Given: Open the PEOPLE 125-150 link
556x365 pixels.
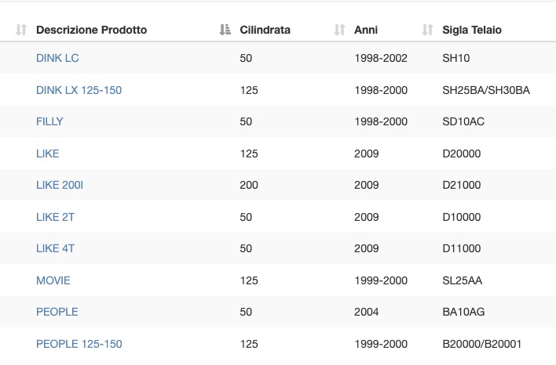Looking at the screenshot, I should click(79, 344).
